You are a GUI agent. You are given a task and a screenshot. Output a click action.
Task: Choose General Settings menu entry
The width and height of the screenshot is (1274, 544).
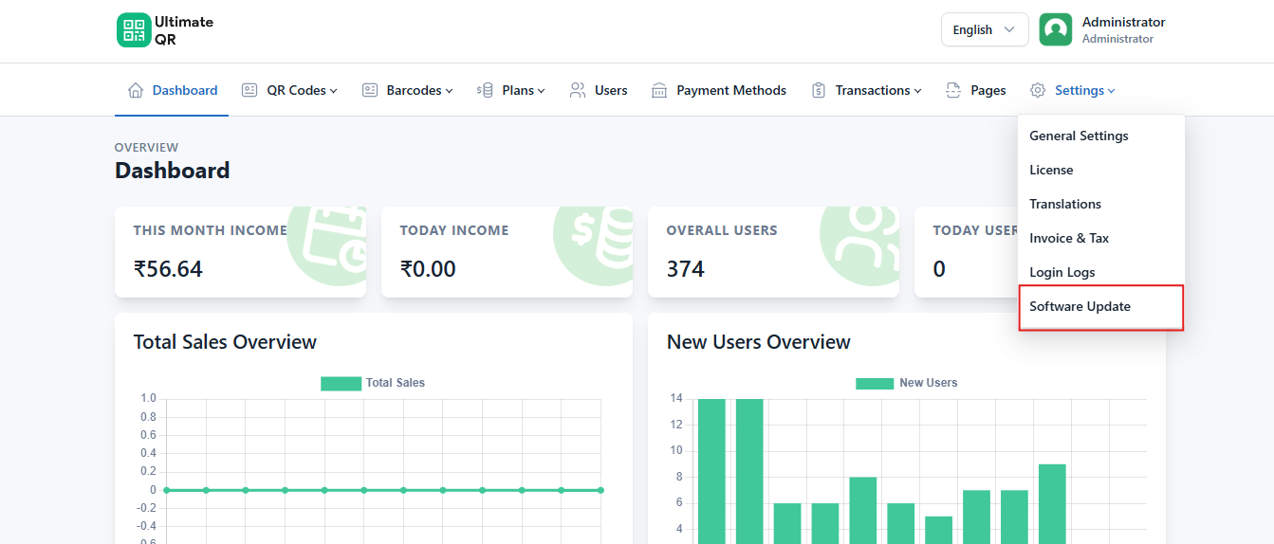[1079, 136]
